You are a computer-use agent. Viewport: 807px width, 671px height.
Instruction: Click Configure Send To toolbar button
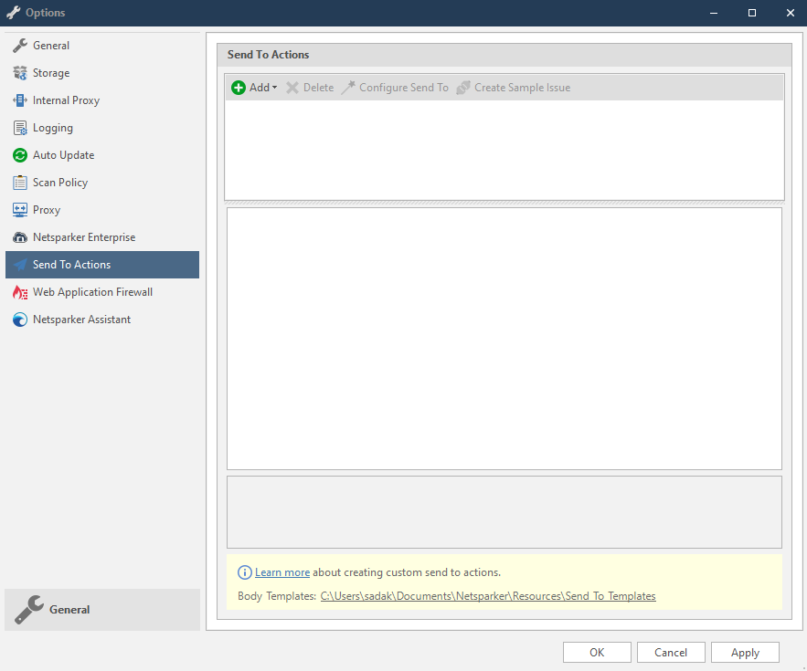coord(395,88)
